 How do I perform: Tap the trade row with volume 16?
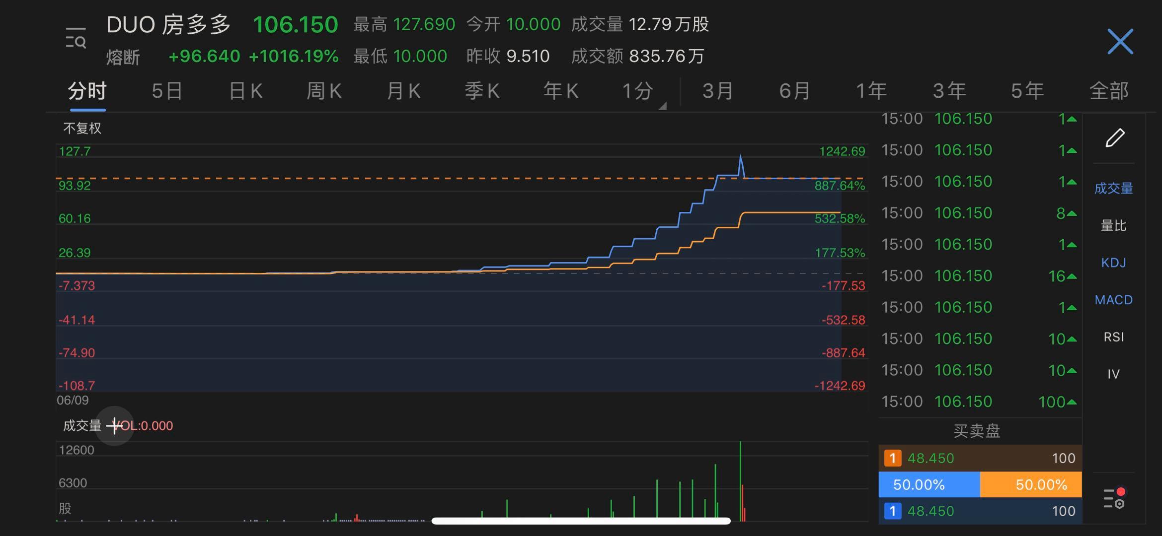pyautogui.click(x=979, y=276)
